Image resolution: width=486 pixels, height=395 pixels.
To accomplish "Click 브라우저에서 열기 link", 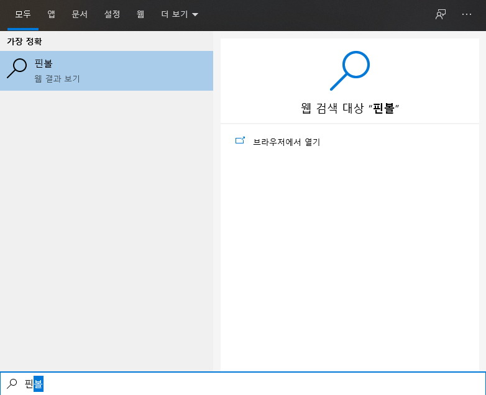I will click(287, 142).
